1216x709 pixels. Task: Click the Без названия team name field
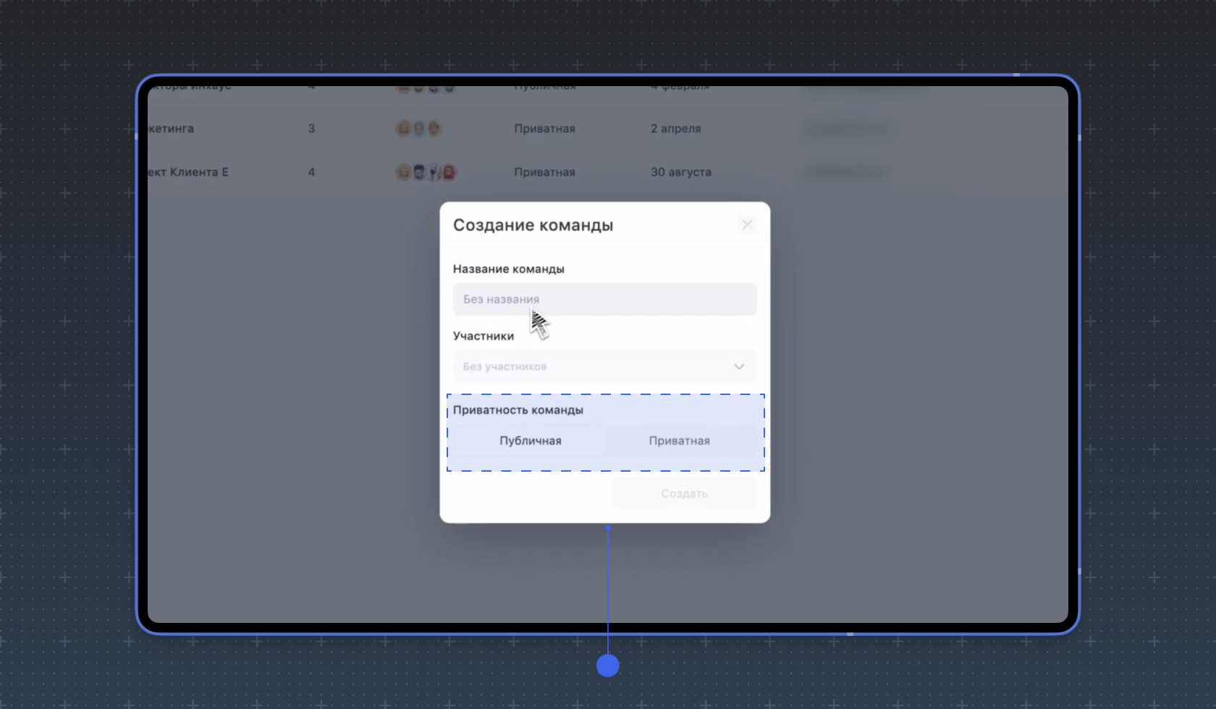(x=604, y=299)
